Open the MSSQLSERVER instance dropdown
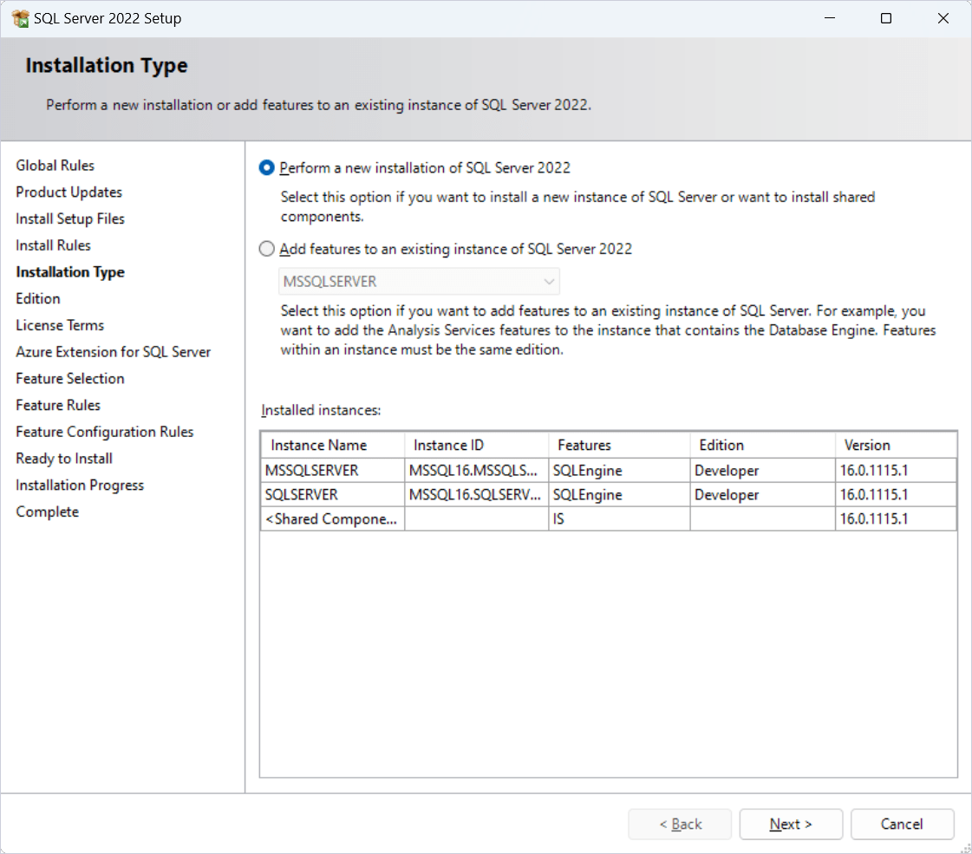The height and width of the screenshot is (854, 972). point(419,282)
